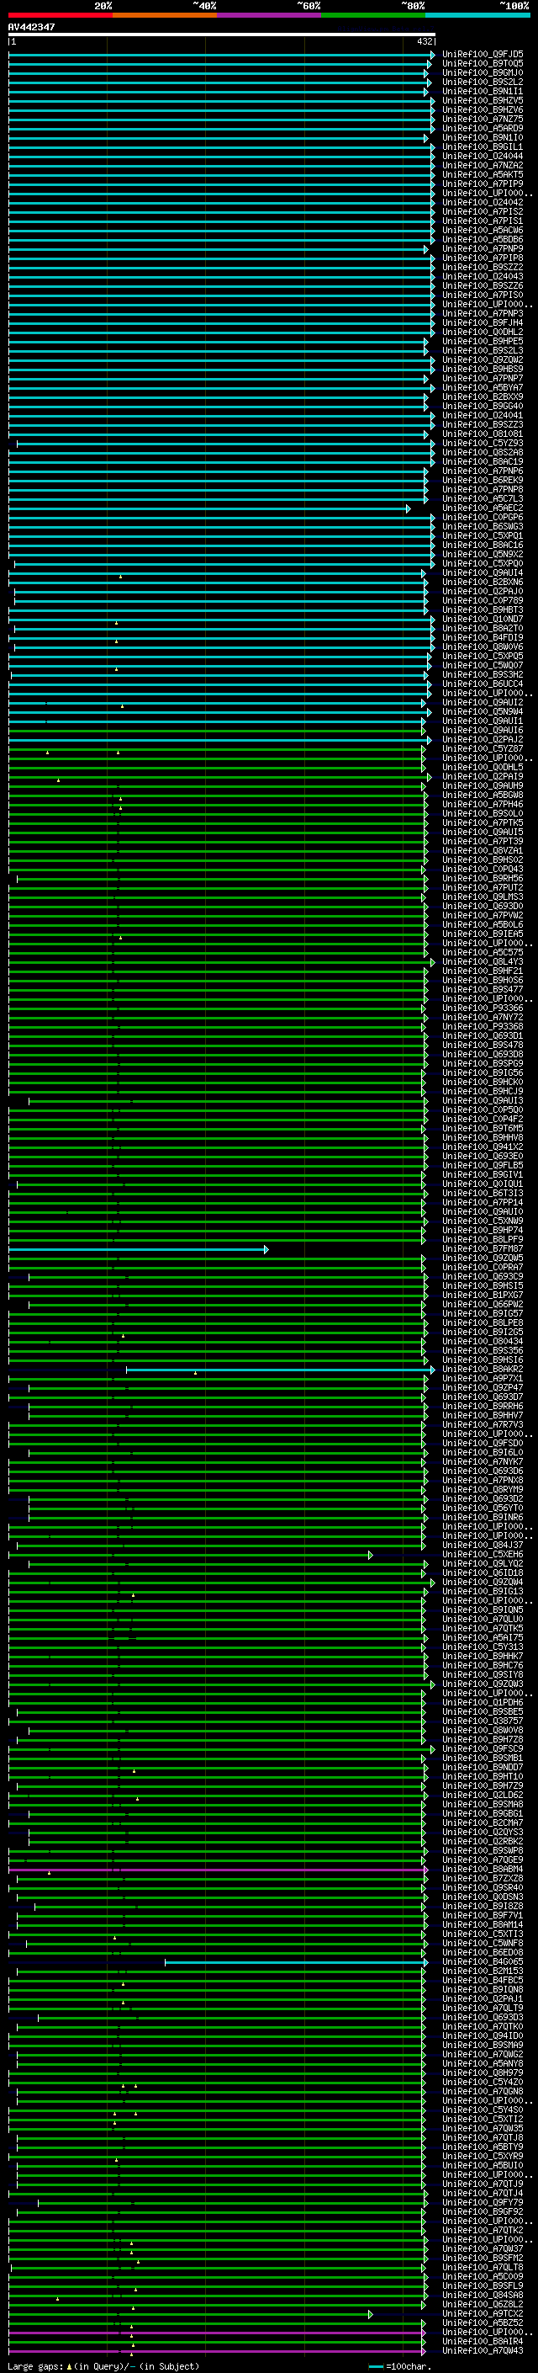Open hit UniRef100_B9GMJ0
This screenshot has width=538, height=2373.
click(483, 72)
